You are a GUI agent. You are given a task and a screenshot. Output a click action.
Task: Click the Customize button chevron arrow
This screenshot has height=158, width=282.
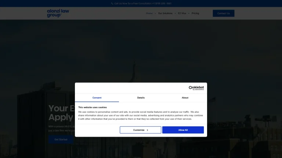pyautogui.click(x=147, y=130)
